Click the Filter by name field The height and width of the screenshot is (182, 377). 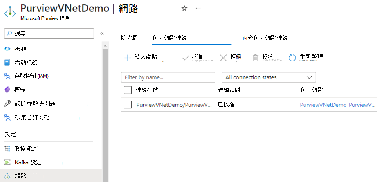(168, 77)
